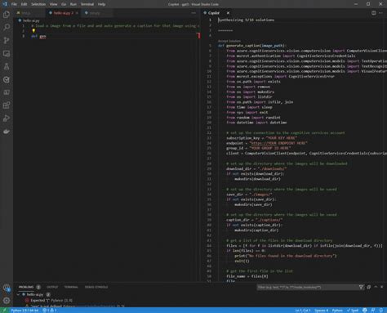Open the Remote Explorer view icon
387x313 pixels.
pyautogui.click(x=7, y=53)
